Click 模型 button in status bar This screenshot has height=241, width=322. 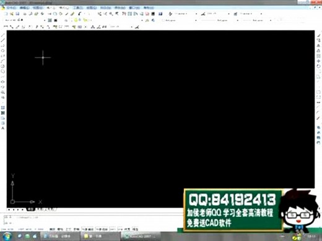point(136,229)
